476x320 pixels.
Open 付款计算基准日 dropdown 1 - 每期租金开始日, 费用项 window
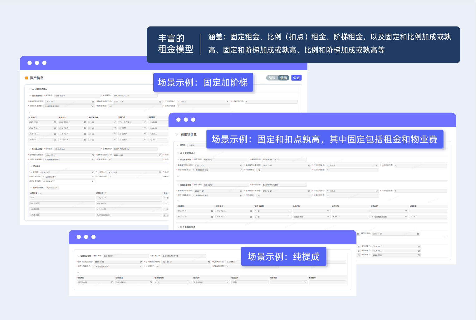pos(218,170)
